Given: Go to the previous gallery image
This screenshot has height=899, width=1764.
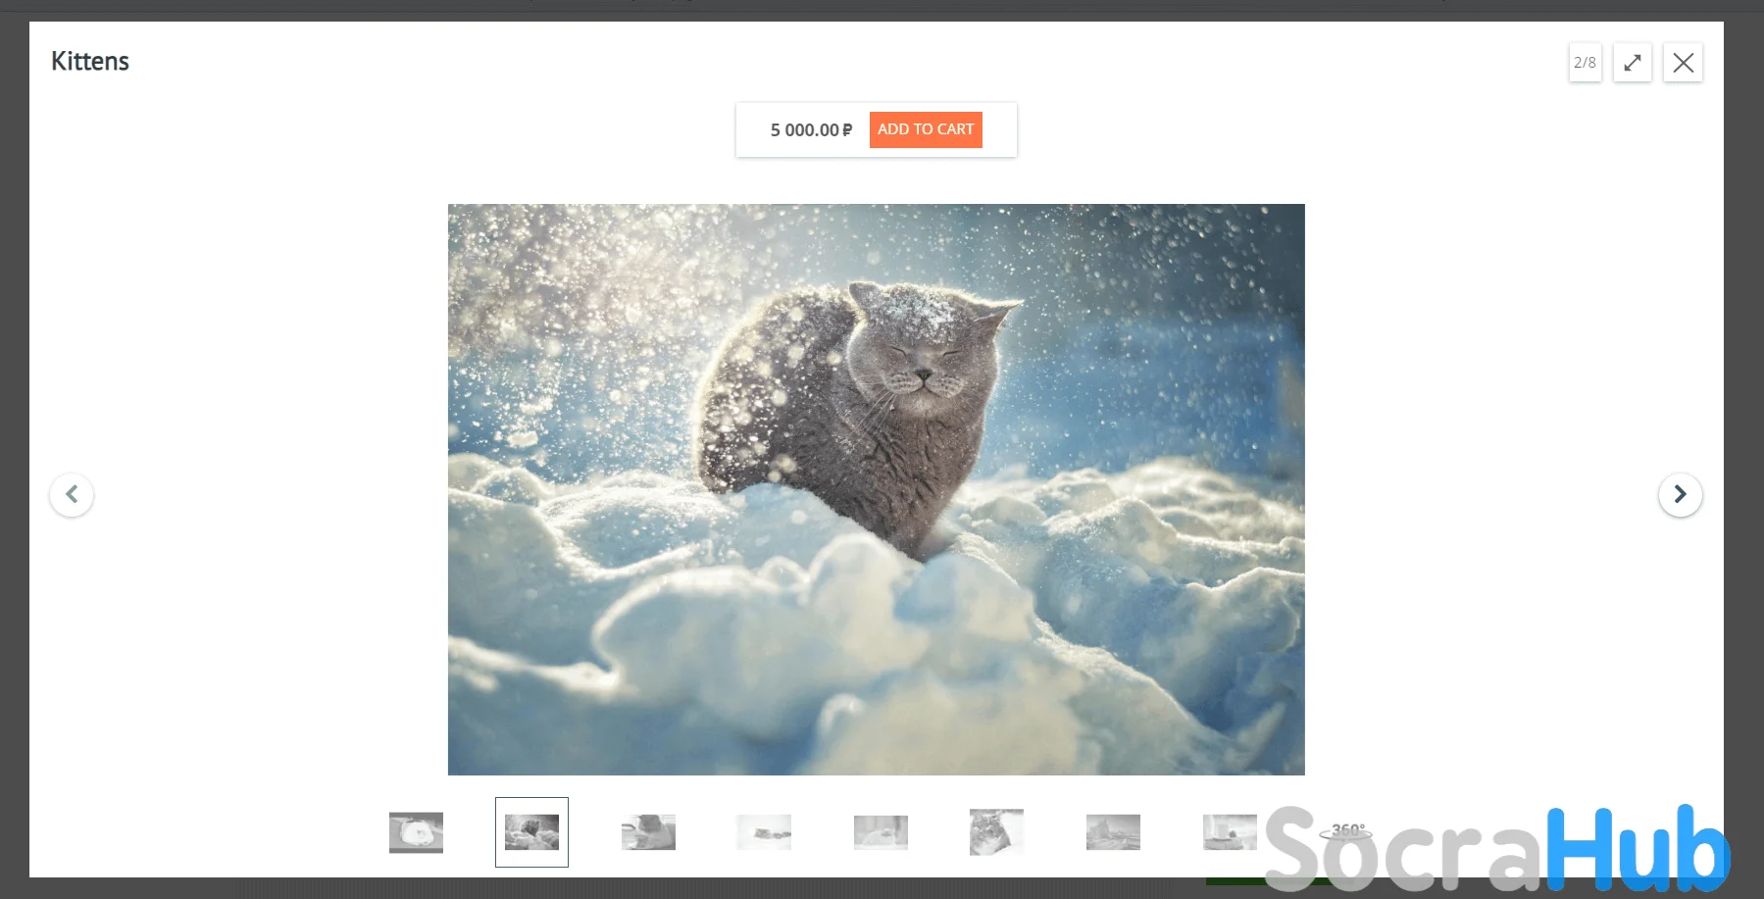Looking at the screenshot, I should coord(72,494).
